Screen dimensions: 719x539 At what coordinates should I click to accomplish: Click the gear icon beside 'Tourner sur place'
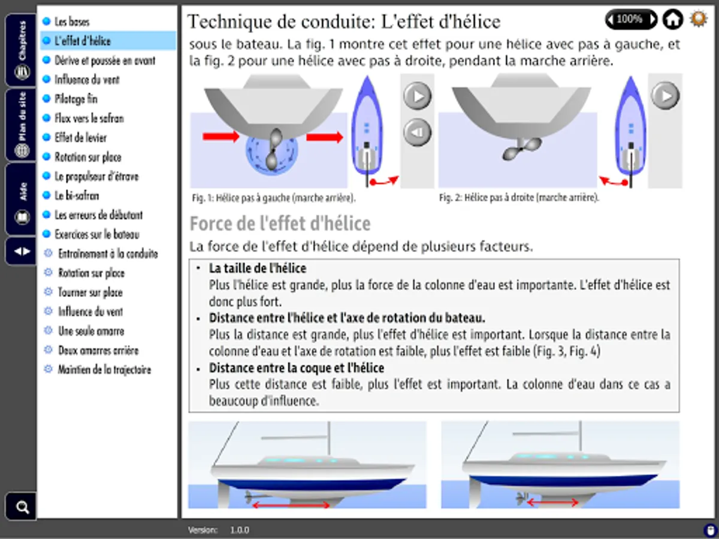point(48,292)
